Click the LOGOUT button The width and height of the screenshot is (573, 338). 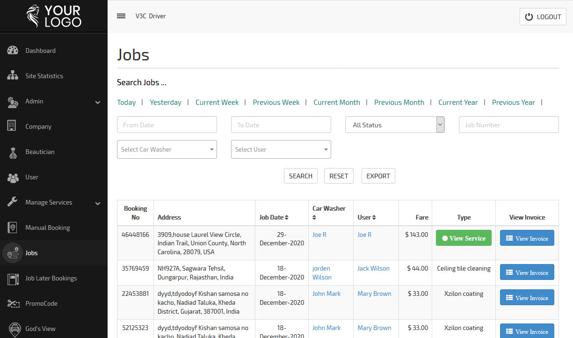coord(543,17)
